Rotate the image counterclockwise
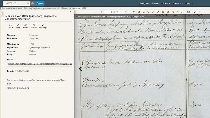 click(163, 12)
